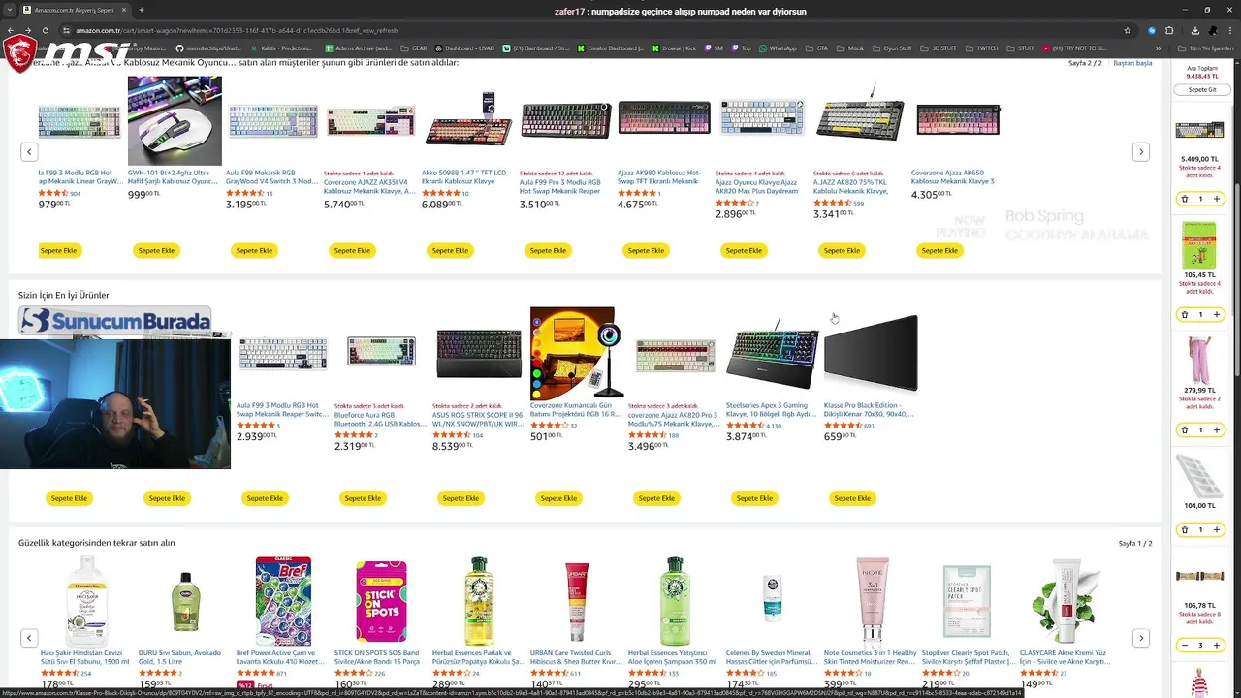The image size is (1241, 698).
Task: Increase quantity of the 279,99 TL item
Action: [x=1217, y=429]
